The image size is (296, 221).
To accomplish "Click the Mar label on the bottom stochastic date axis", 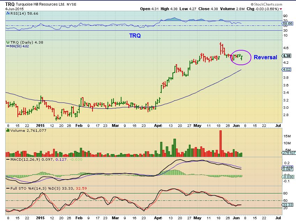I will click(115, 218).
